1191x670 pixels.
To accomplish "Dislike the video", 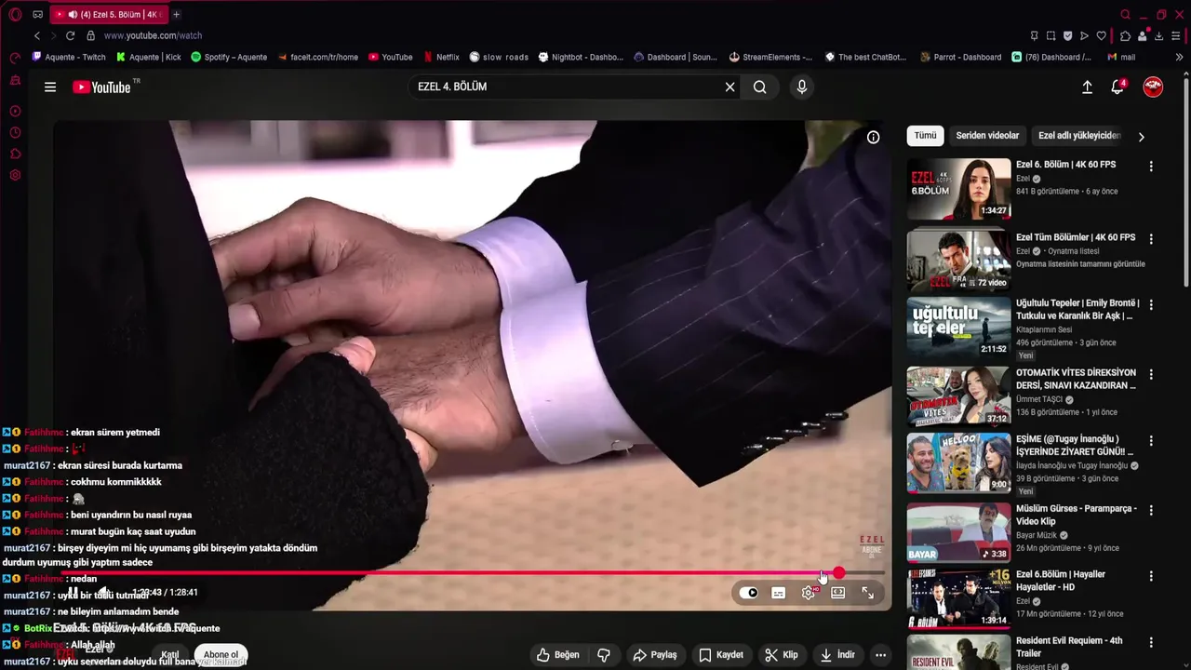I will pyautogui.click(x=604, y=655).
